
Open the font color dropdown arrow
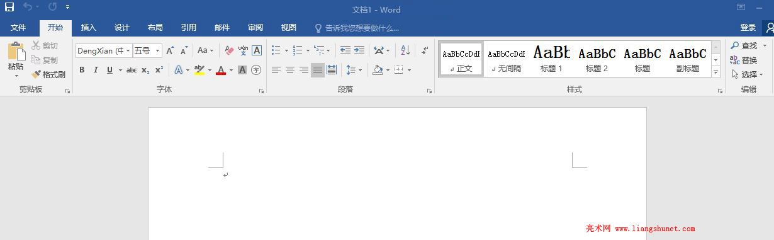[x=231, y=70]
